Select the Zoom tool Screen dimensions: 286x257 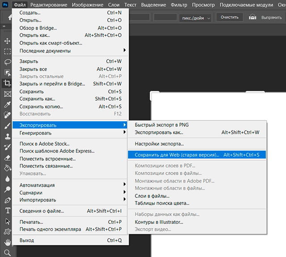click(x=7, y=253)
